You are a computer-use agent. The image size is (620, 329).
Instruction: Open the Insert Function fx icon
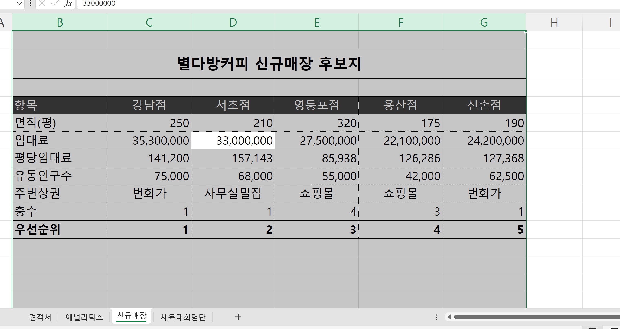click(x=68, y=4)
